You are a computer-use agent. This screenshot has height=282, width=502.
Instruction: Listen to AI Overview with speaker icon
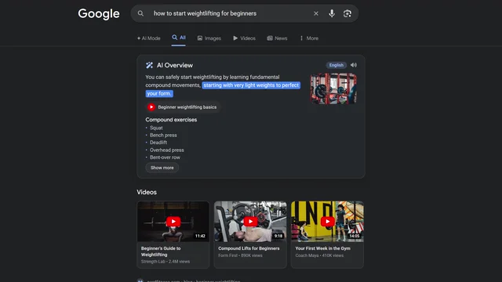[354, 65]
